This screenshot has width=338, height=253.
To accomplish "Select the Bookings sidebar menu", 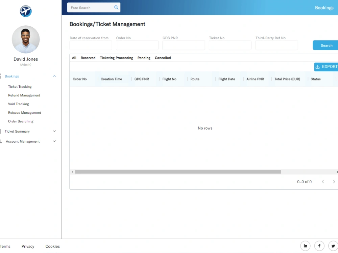I will 12,76.
